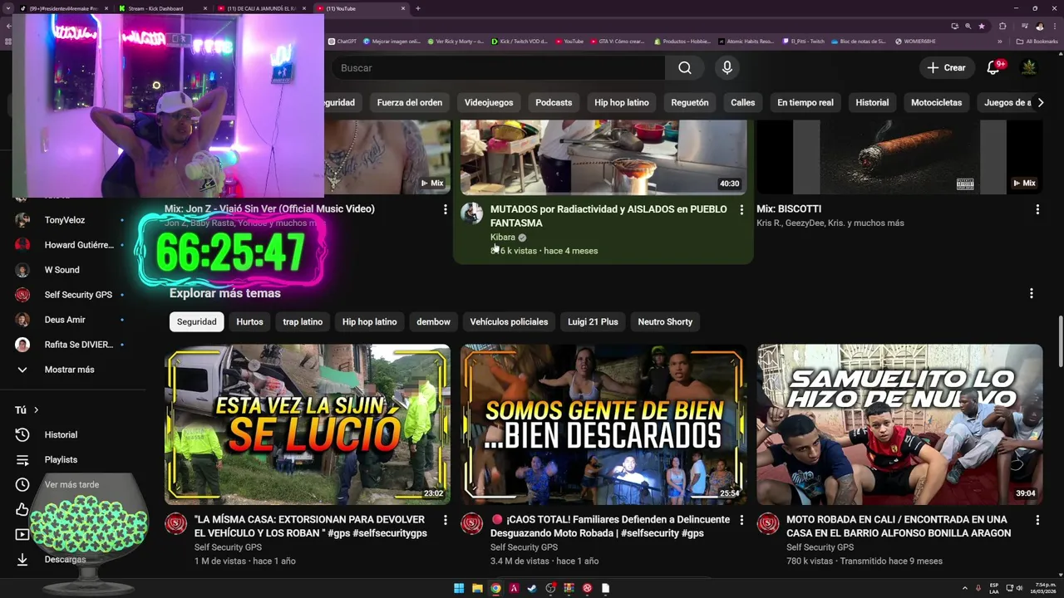Screen dimensions: 1064x598
Task: Select the top Hip hop latino chip
Action: pyautogui.click(x=621, y=103)
